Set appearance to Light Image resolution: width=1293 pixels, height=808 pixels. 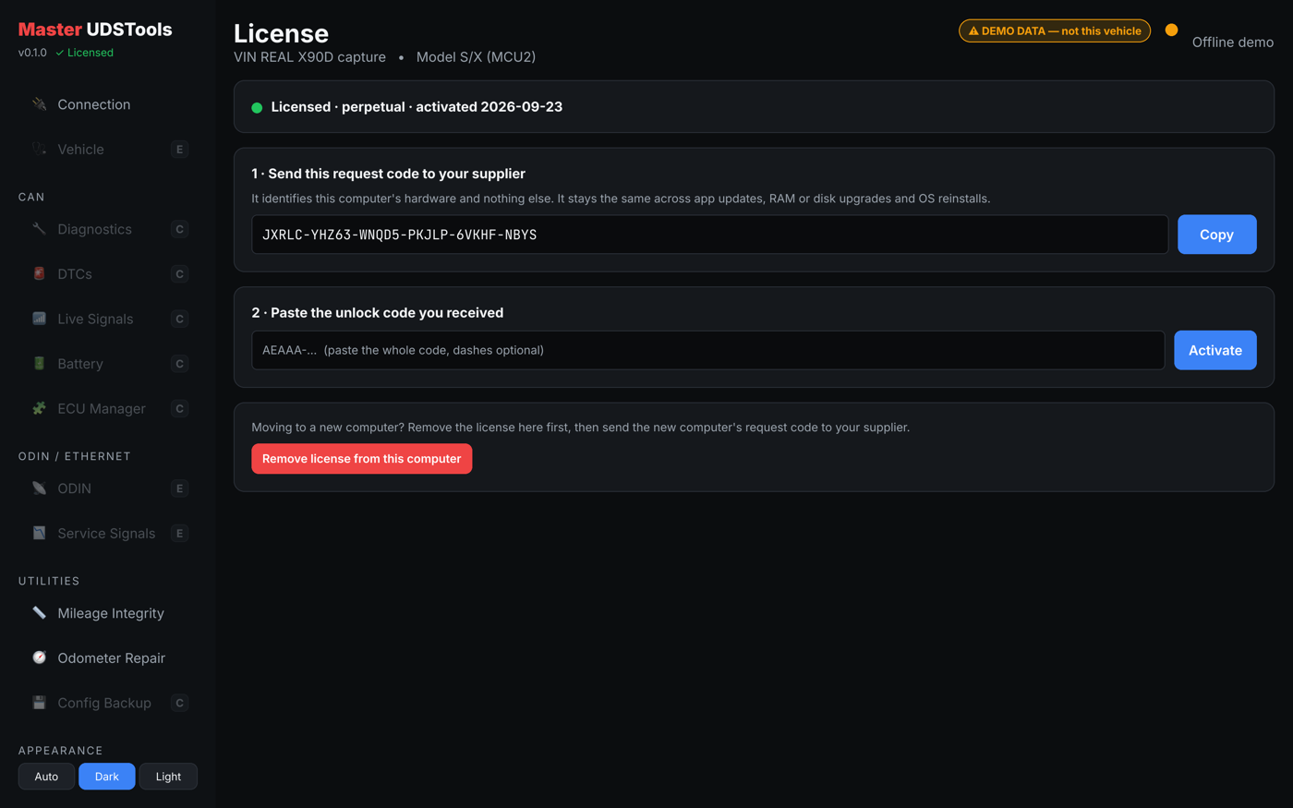pyautogui.click(x=168, y=777)
